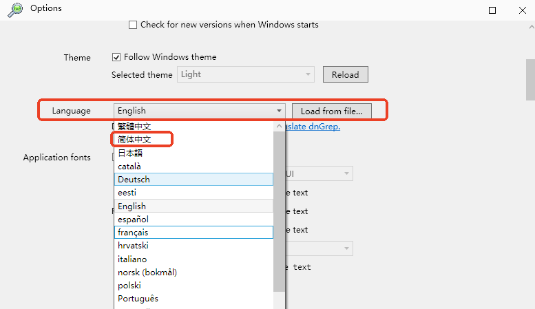Screen dimensions: 535x309
Task: Open the translate dnGrep link
Action: (313, 127)
